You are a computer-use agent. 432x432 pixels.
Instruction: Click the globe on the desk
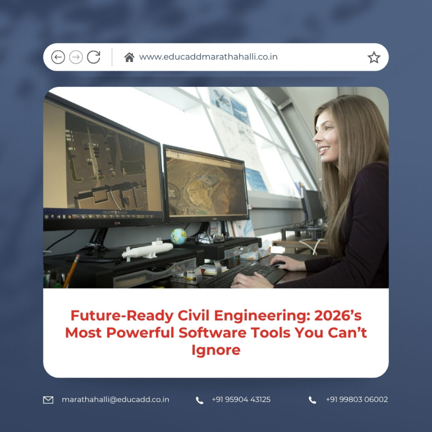(179, 237)
